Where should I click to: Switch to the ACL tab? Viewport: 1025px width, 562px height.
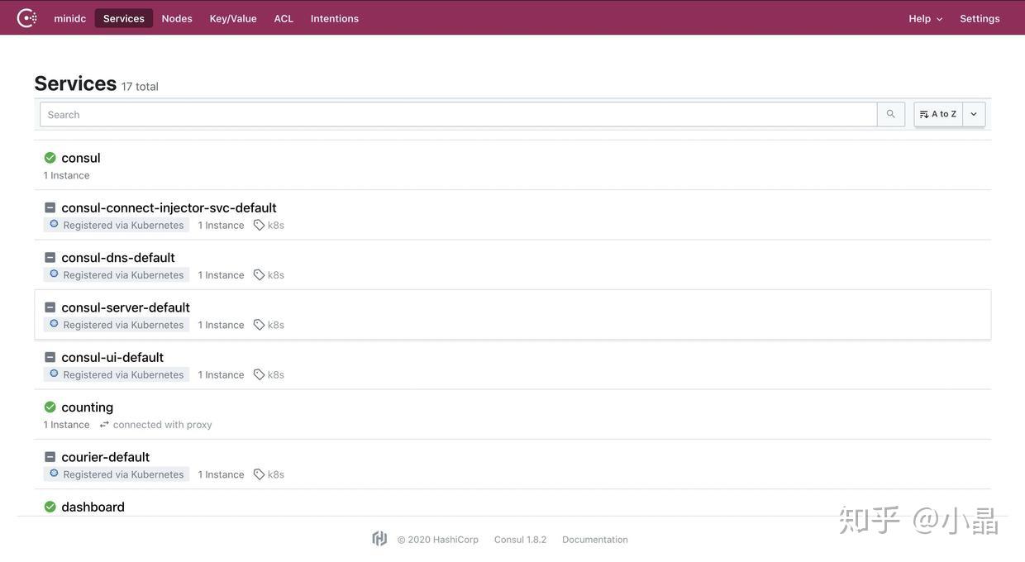tap(284, 18)
